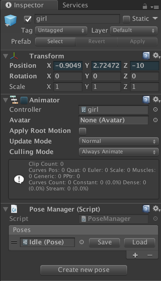The width and height of the screenshot is (161, 281).
Task: Select the Inspector tab
Action: [29, 5]
